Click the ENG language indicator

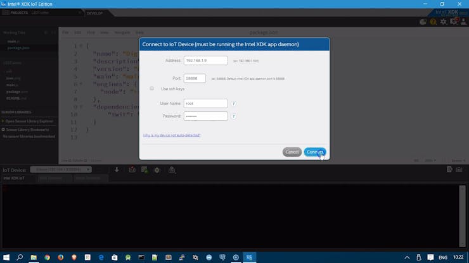(x=443, y=258)
